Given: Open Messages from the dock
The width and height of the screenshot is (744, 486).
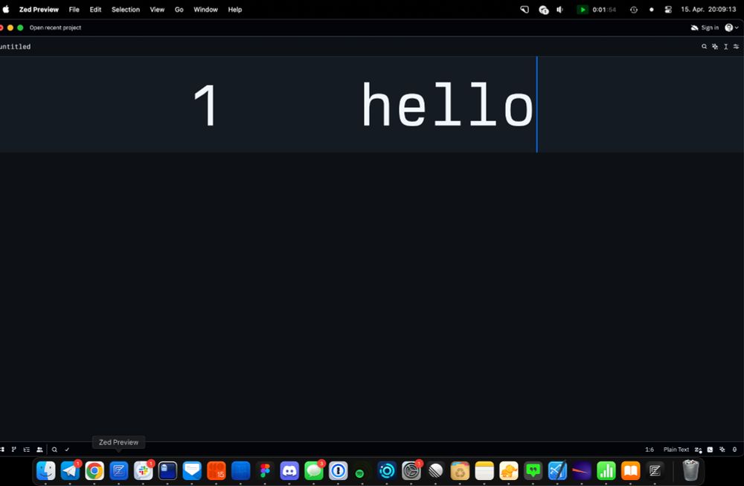Looking at the screenshot, I should [314, 471].
